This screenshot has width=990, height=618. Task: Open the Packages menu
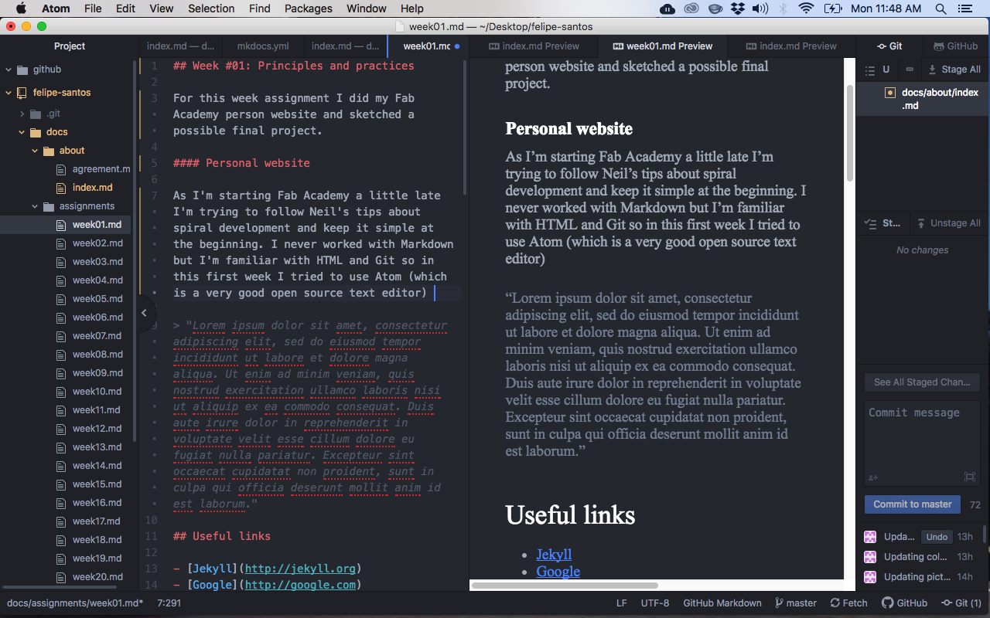(308, 8)
